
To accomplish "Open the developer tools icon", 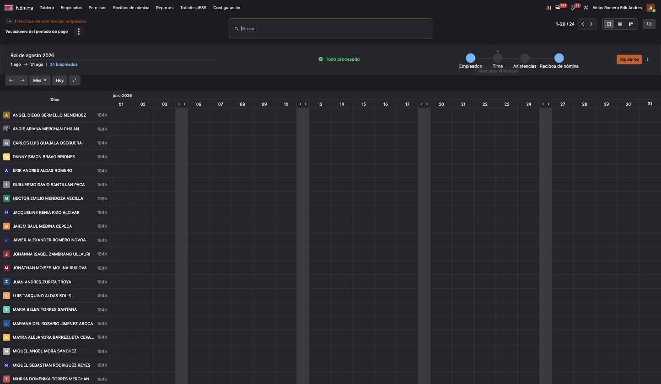I will tap(586, 8).
